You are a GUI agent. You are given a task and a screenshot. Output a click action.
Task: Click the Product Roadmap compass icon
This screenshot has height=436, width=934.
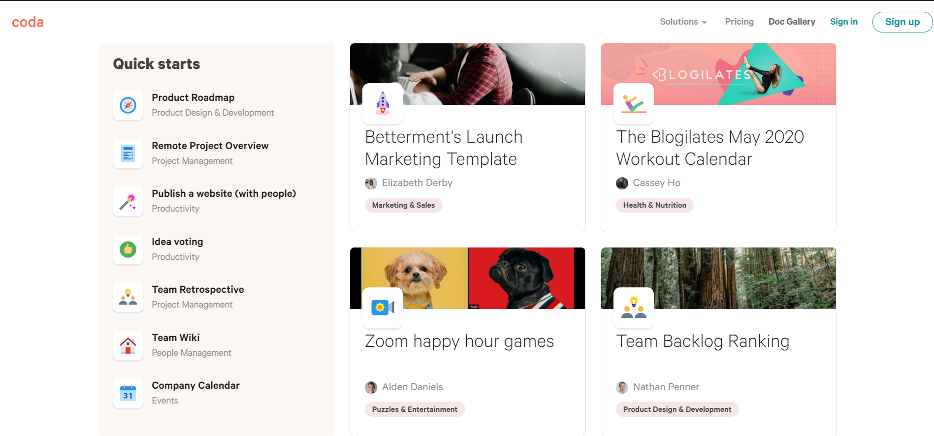[x=128, y=105]
